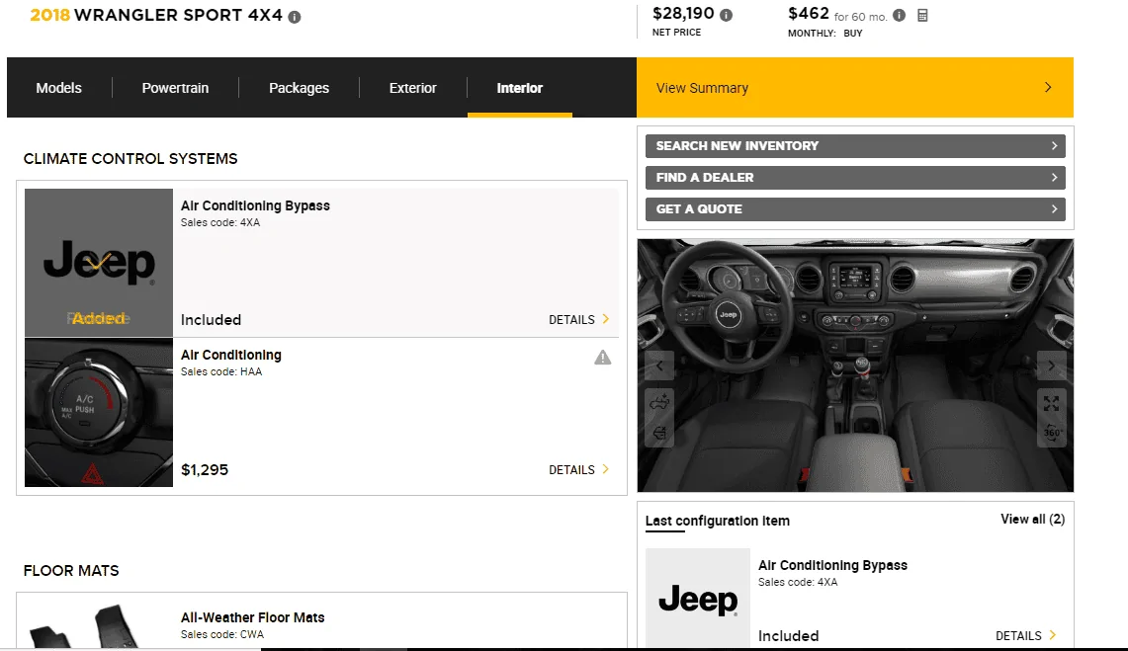Open info icon next to $28,190 net price

[726, 15]
